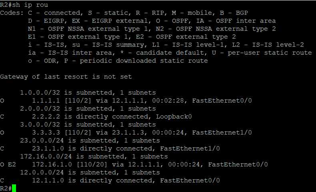Click the 'Codes:' legend label
Viewport: 316px width, 192px height.
point(12,13)
